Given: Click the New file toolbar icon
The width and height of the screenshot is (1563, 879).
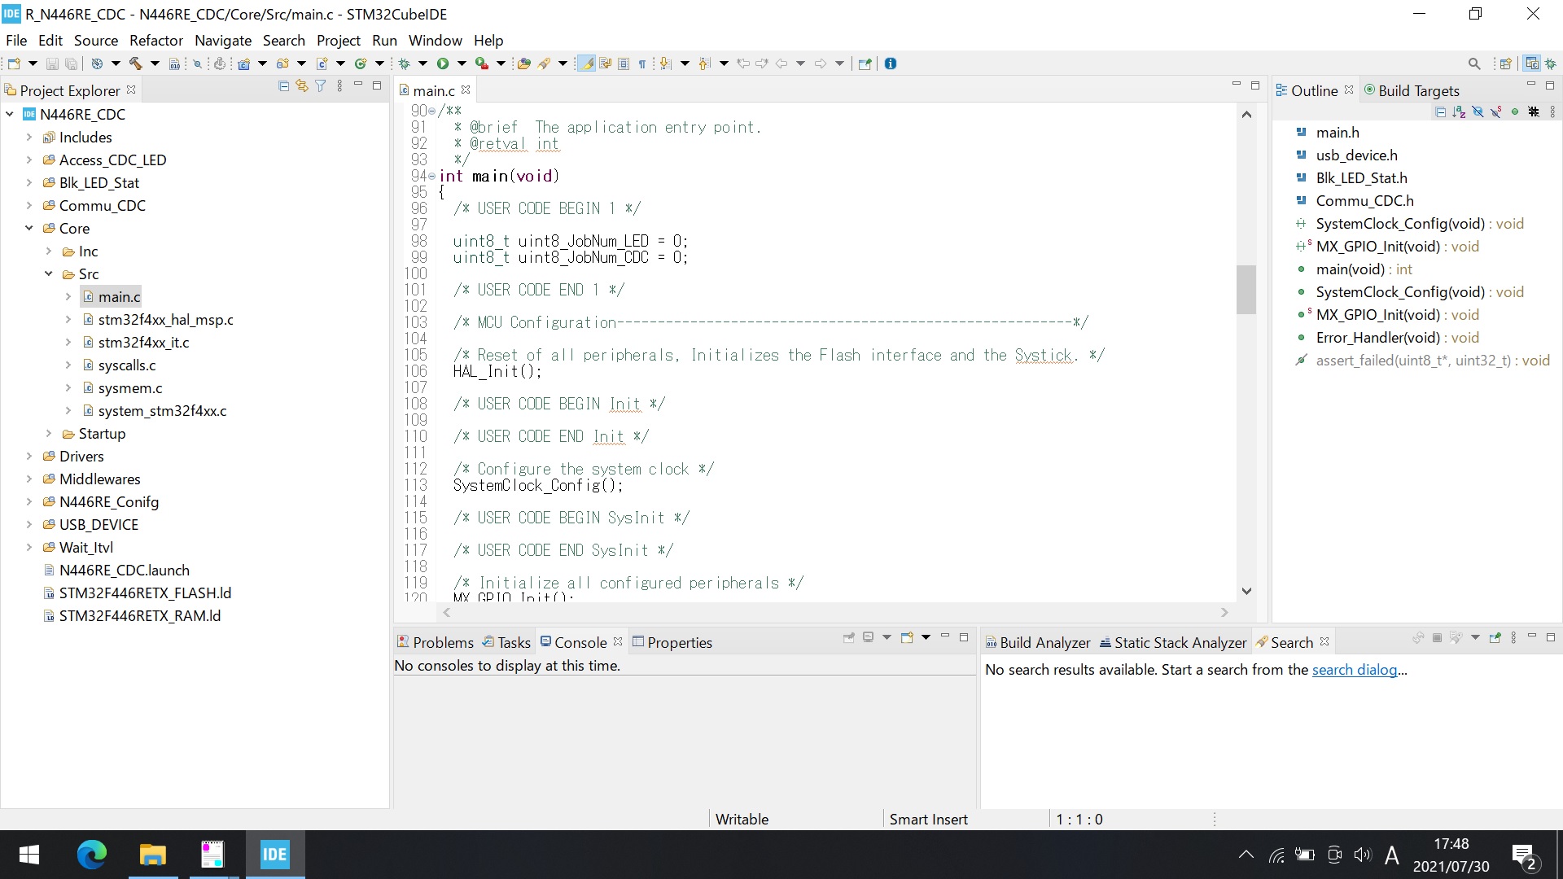Looking at the screenshot, I should [14, 63].
